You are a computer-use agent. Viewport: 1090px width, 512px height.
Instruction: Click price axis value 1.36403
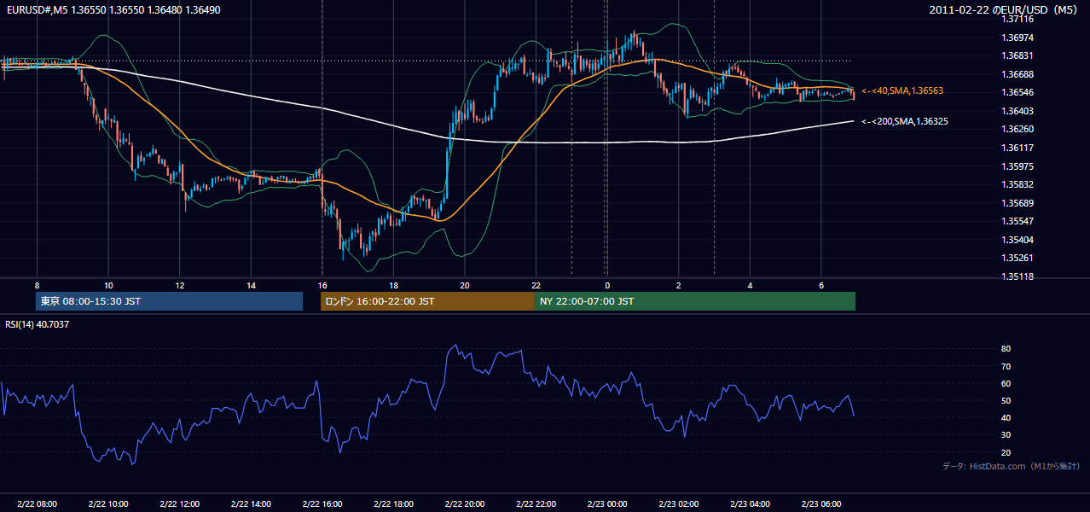point(1019,111)
